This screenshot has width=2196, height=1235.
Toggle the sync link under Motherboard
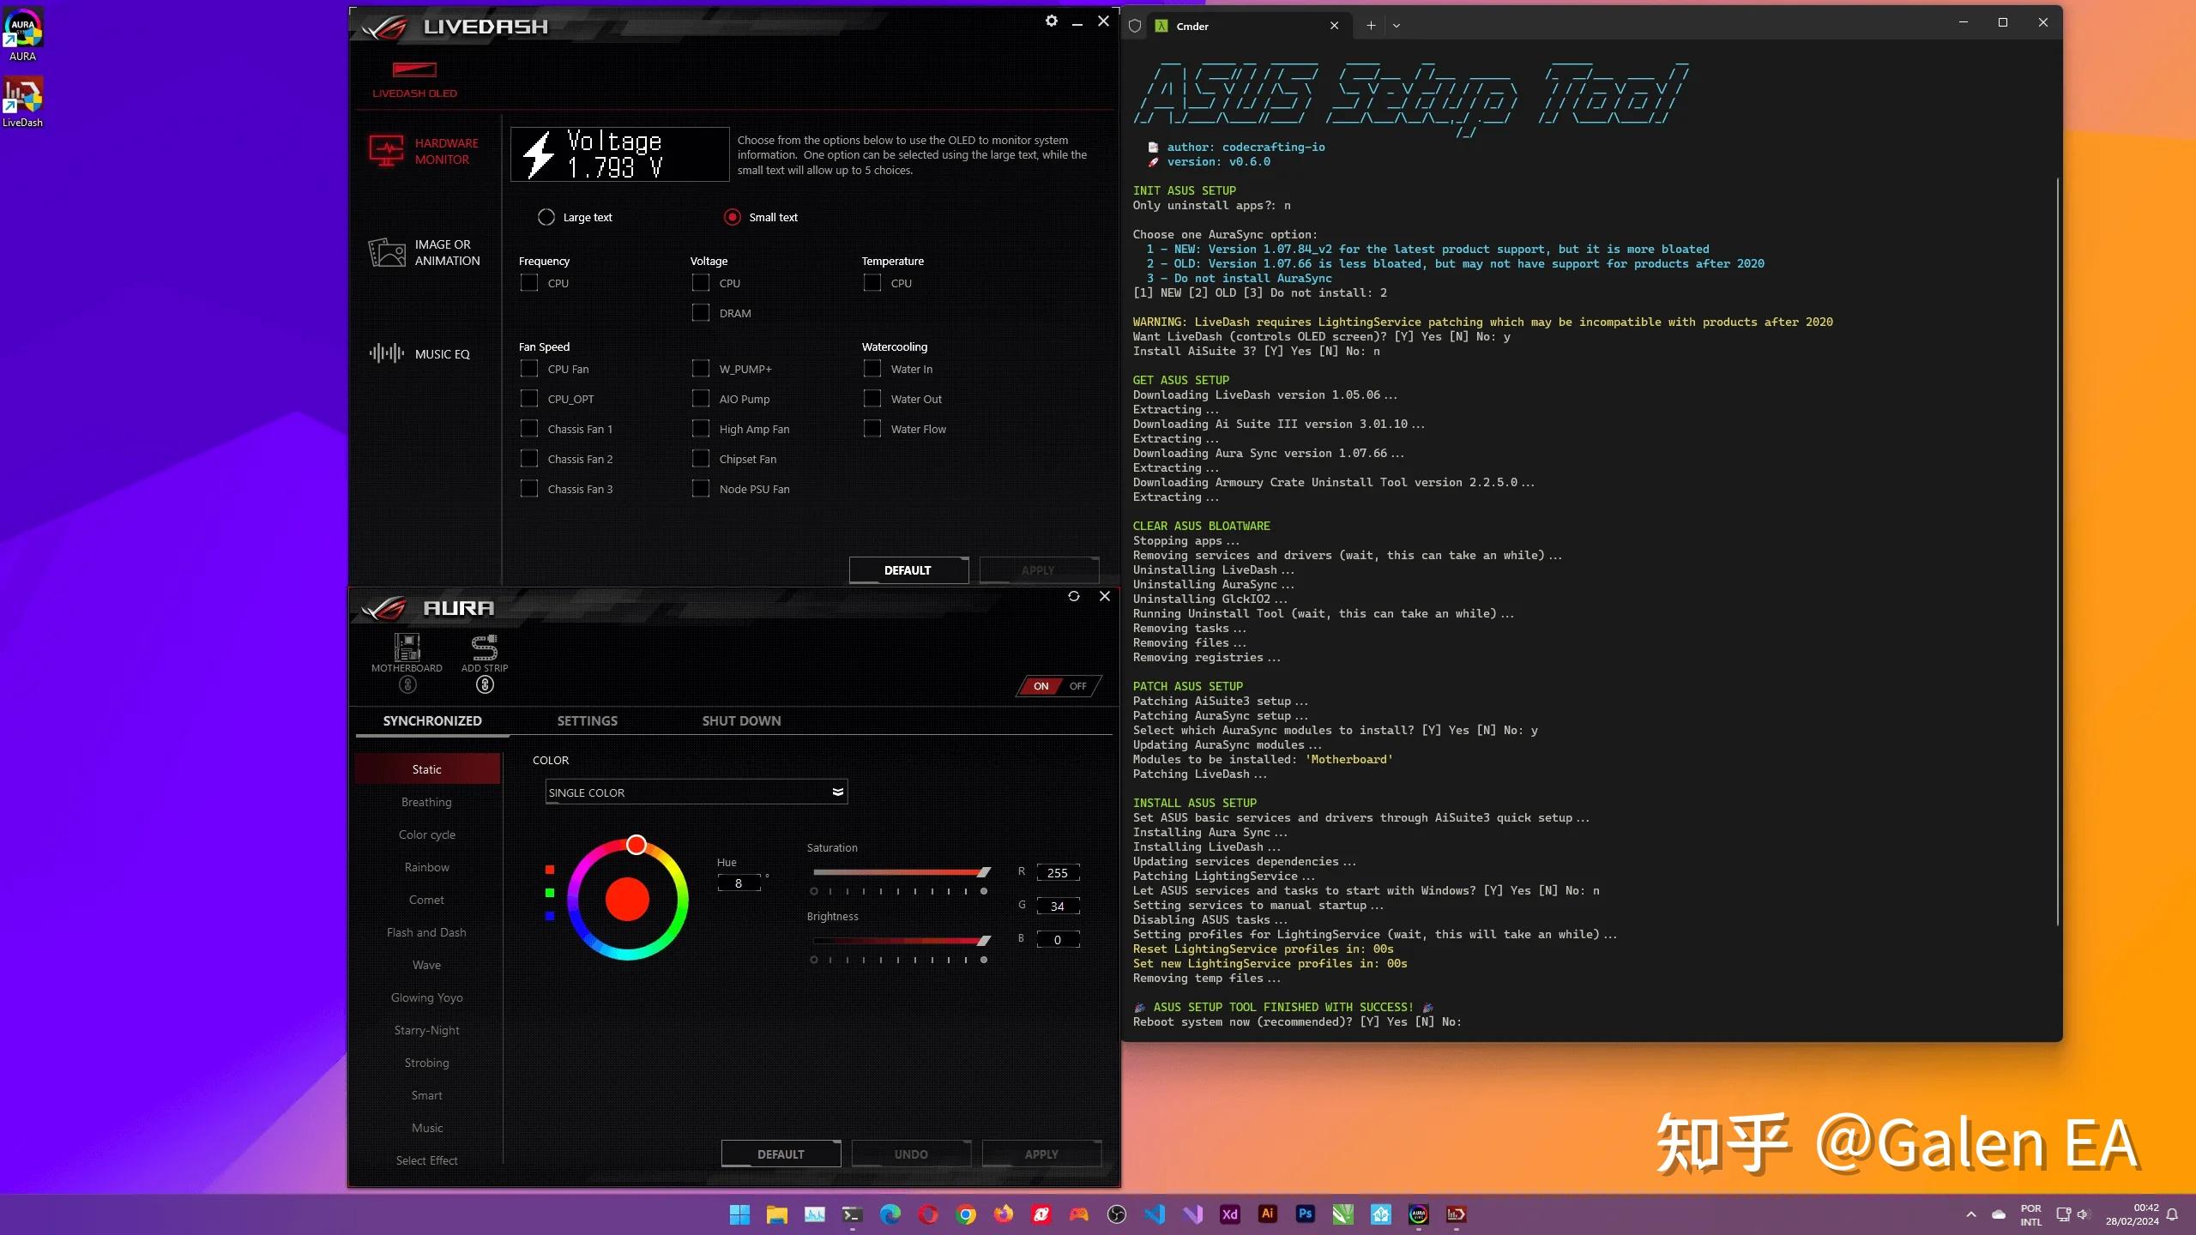click(407, 684)
